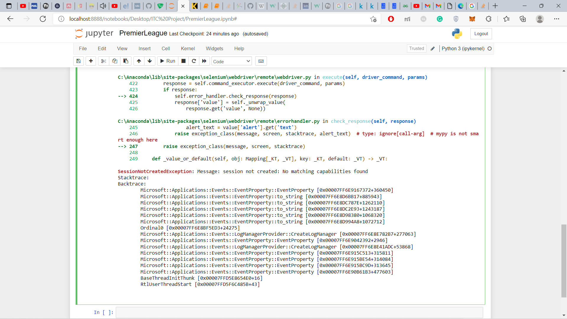Click the SessionNotCreatedException error text
Viewport: 567px width, 319px height.
click(155, 171)
